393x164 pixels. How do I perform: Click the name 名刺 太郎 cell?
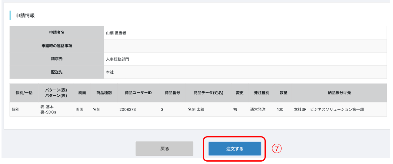[x=196, y=109]
